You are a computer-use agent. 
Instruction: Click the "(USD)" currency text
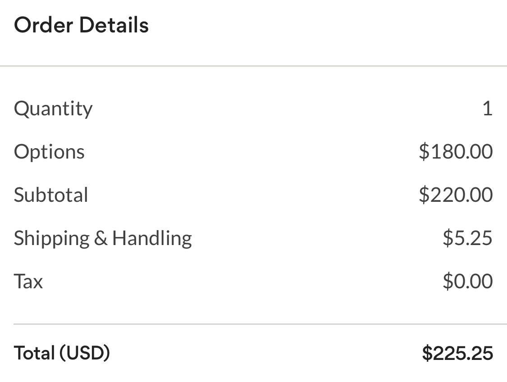point(84,353)
